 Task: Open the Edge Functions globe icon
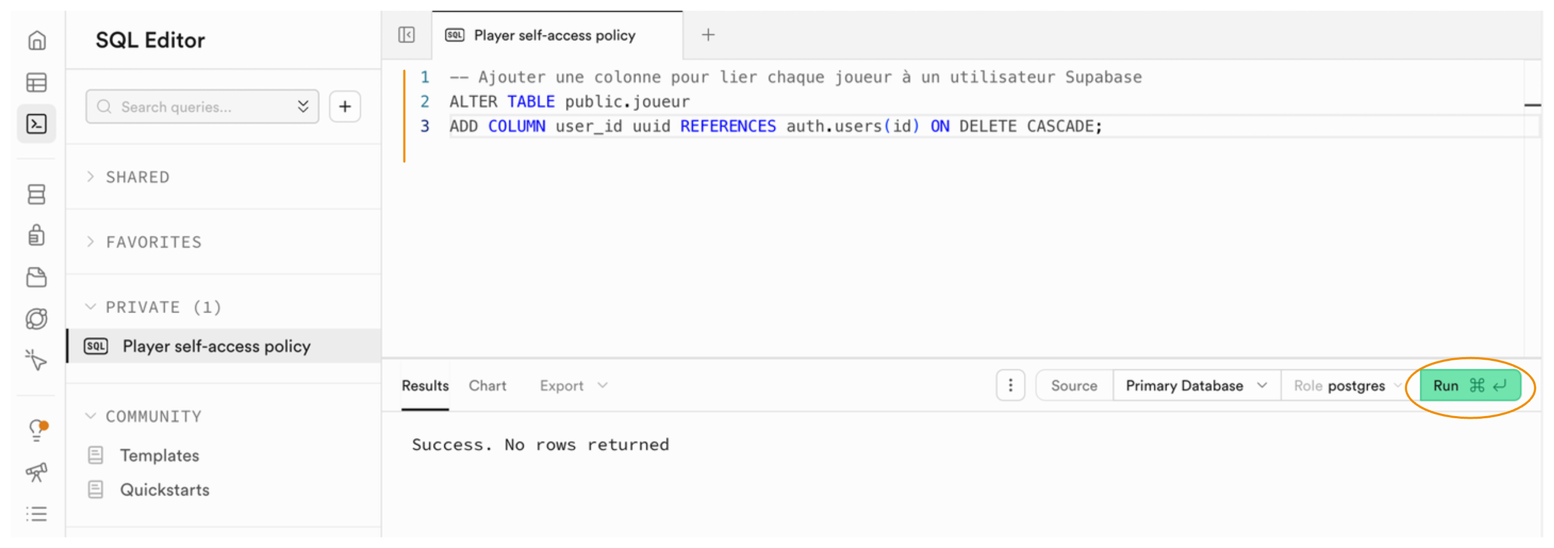(37, 319)
